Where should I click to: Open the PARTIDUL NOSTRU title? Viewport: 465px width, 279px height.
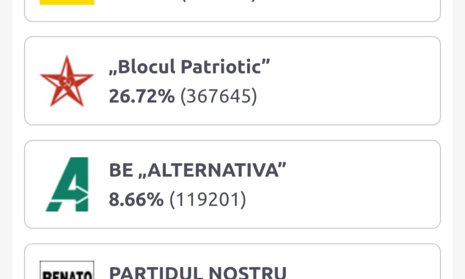(x=198, y=272)
